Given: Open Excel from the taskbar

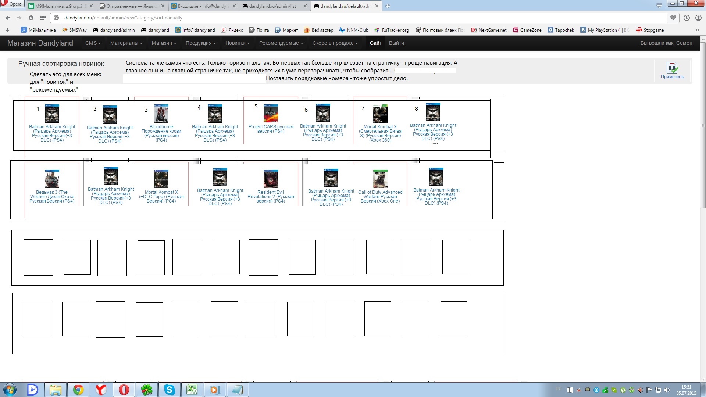Looking at the screenshot, I should click(x=192, y=390).
